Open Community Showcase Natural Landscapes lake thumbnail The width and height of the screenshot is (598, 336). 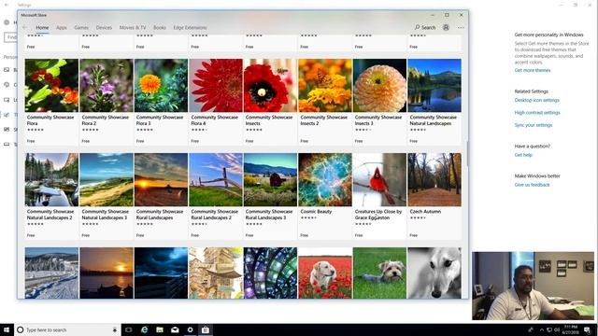(434, 85)
